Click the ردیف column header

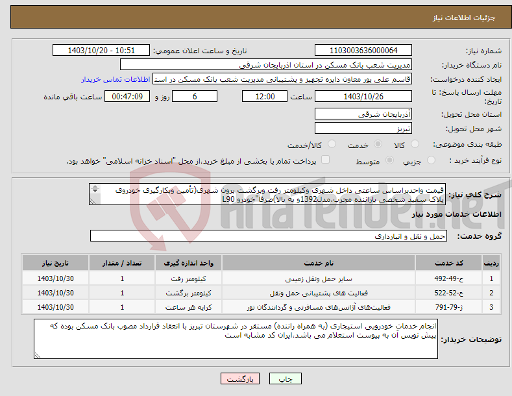pyautogui.click(x=491, y=263)
